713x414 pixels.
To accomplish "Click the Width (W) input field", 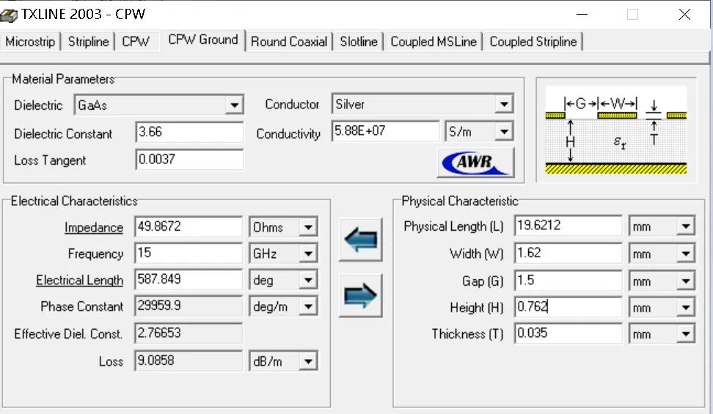I will pos(568,253).
